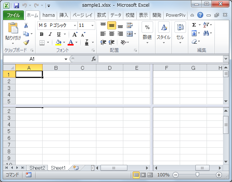Screen dimensions: 232x182
Task: Expand the Styles (スタイル) group dropdown
Action: pos(164,43)
